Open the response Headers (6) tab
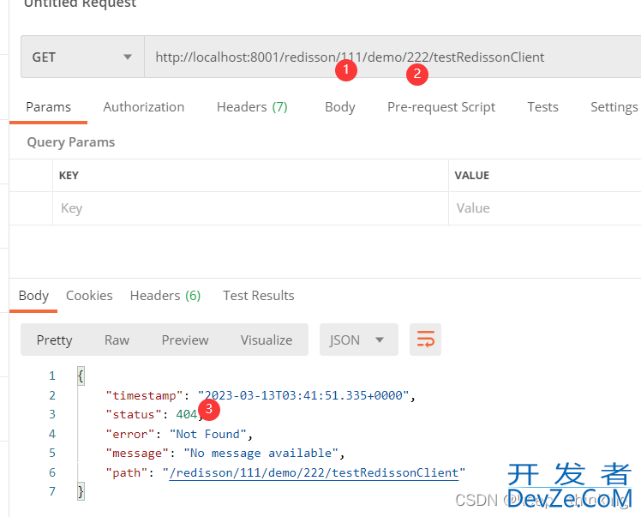Image resolution: width=641 pixels, height=517 pixels. coord(165,296)
